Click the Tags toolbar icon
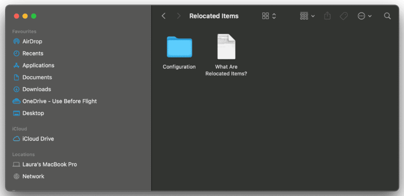This screenshot has width=404, height=196. (x=343, y=16)
